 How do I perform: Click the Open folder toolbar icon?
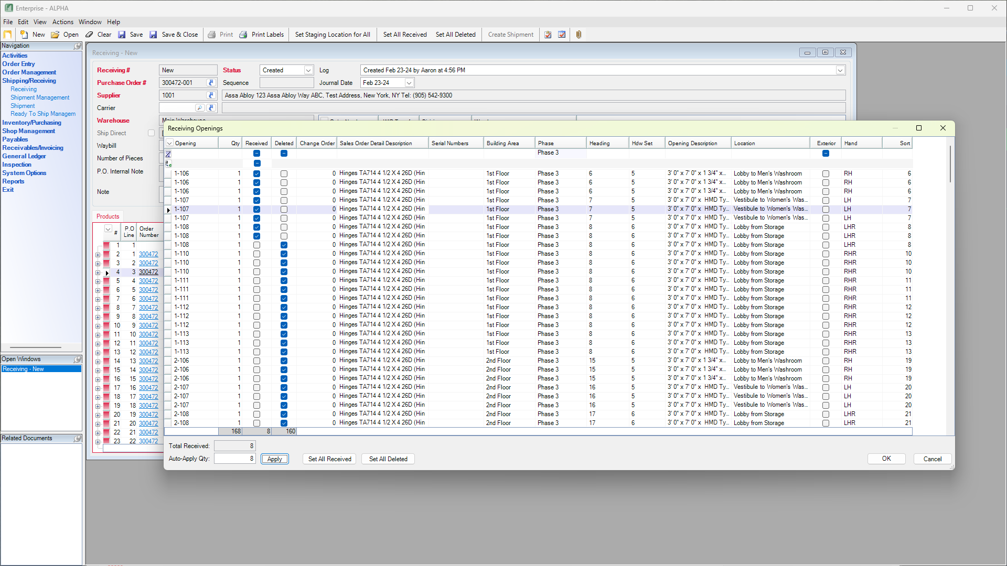click(x=55, y=35)
